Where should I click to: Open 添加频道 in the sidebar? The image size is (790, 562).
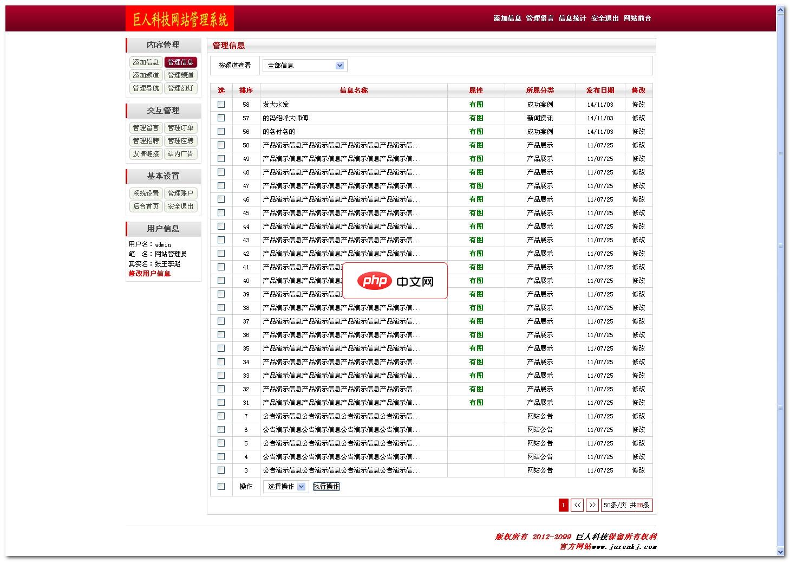pyautogui.click(x=146, y=75)
